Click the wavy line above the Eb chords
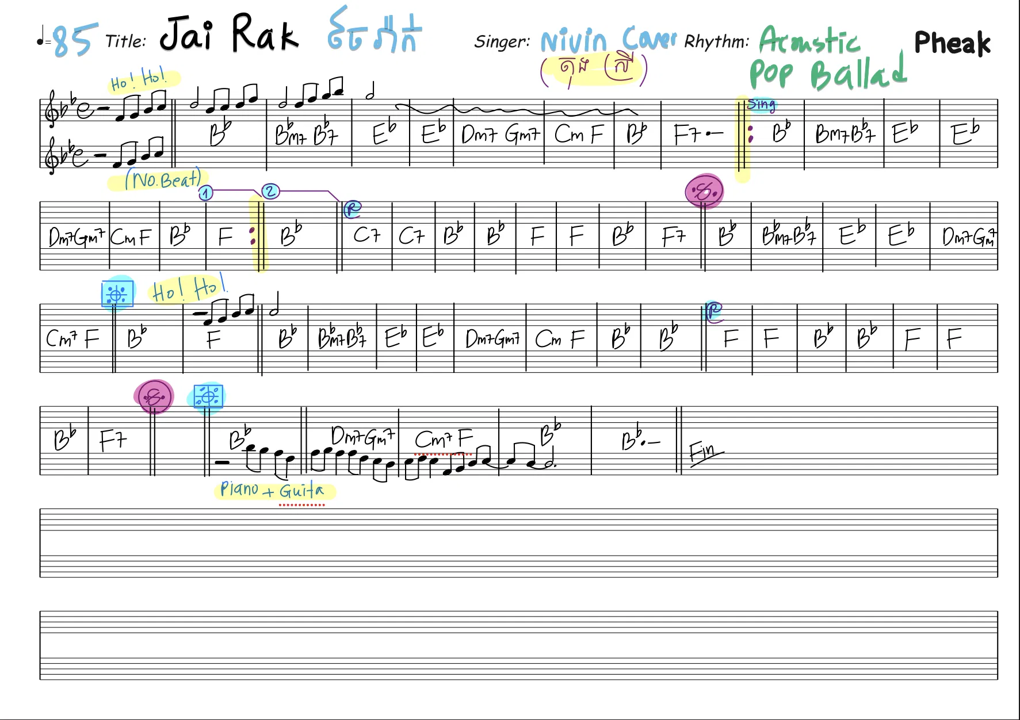Viewport: 1020px width, 720px height. [x=517, y=109]
